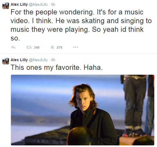This screenshot has height=147, width=157.
Task: Open Alex Lilly's name on first tweet
Action: pos(19,5)
